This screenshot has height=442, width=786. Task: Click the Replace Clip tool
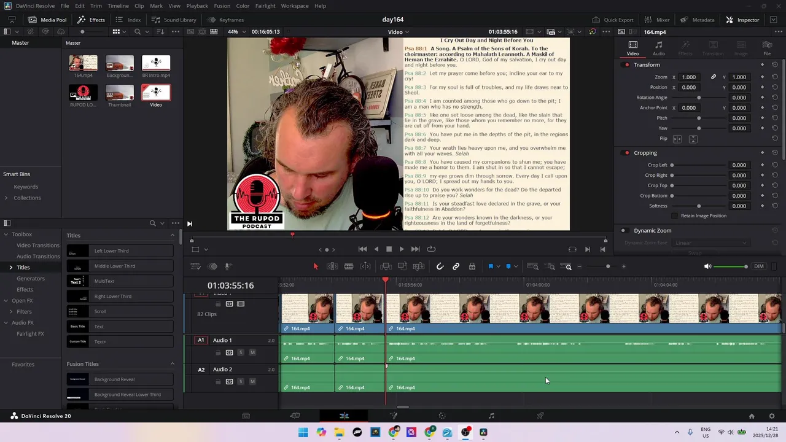click(x=419, y=266)
